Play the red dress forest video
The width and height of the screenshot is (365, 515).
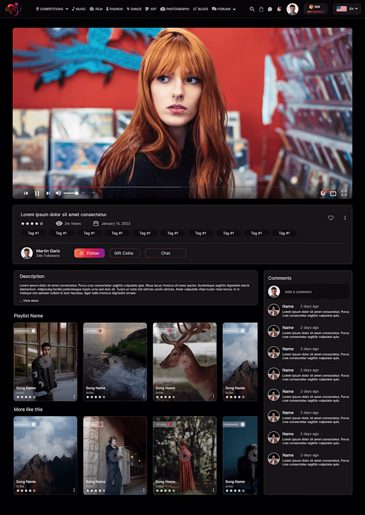pos(185,456)
